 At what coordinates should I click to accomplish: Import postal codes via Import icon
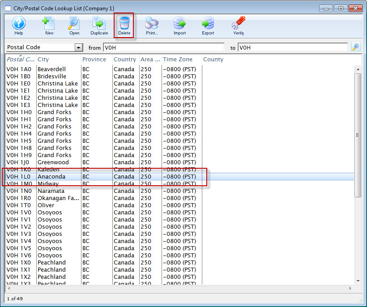180,26
